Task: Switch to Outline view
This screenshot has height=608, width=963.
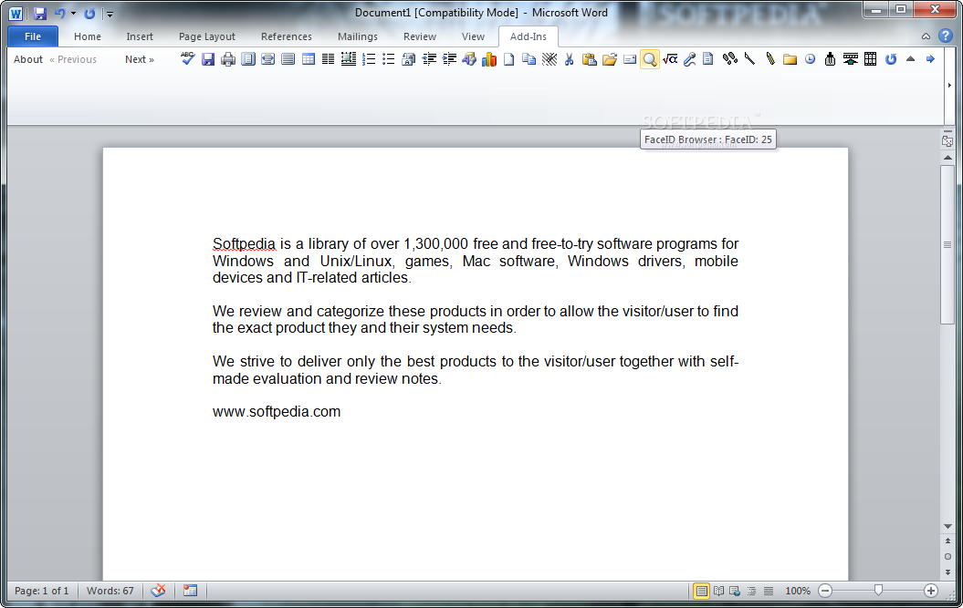Action: click(752, 591)
